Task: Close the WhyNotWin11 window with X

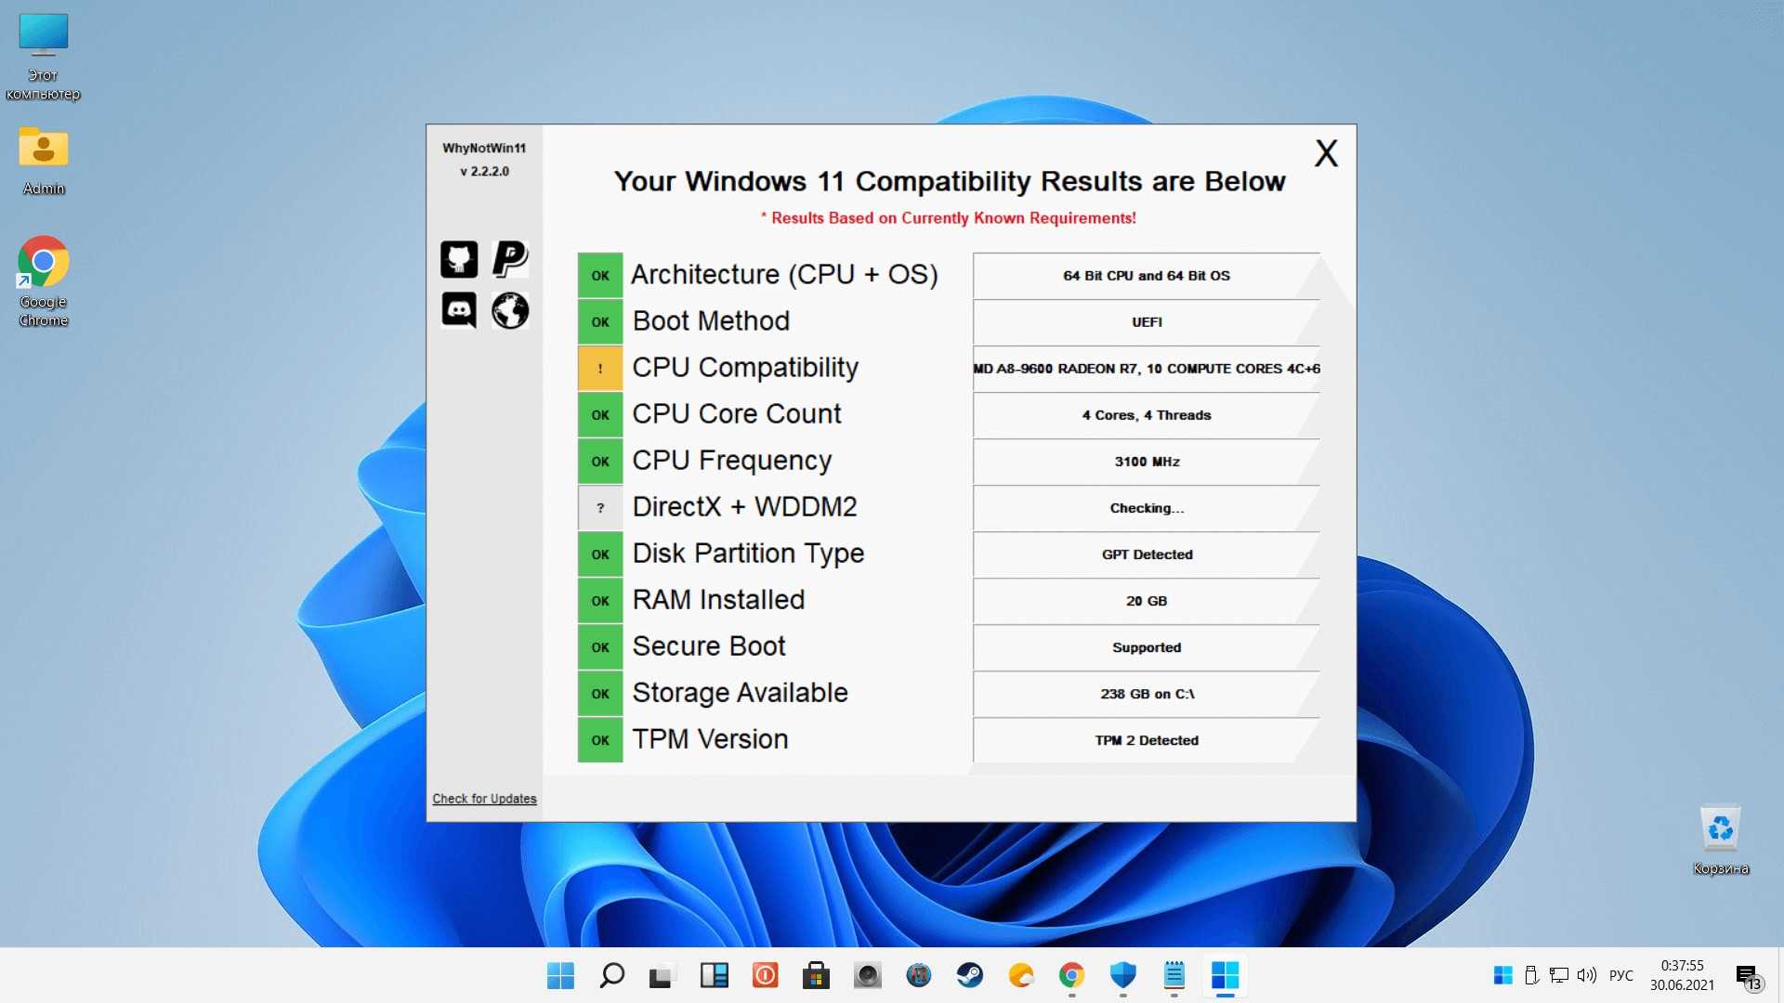Action: pyautogui.click(x=1326, y=153)
